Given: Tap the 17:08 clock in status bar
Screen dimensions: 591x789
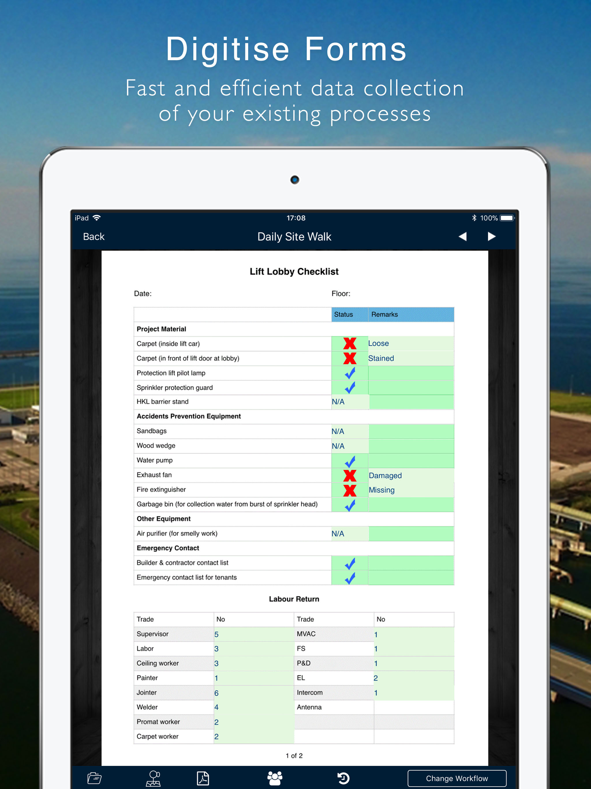Looking at the screenshot, I should pos(296,218).
